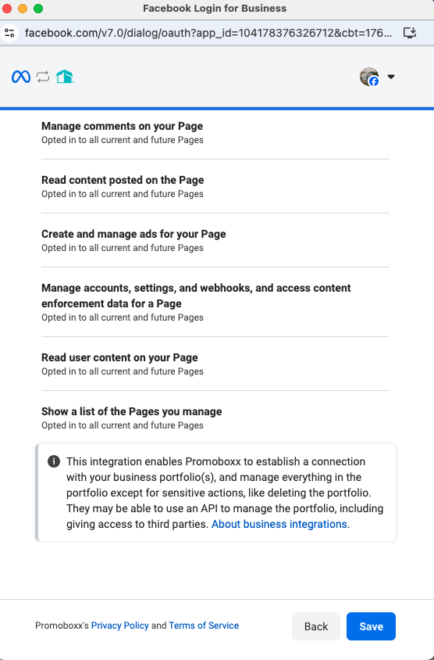Click the green macOS fullscreen window button
The height and width of the screenshot is (660, 434).
click(x=38, y=9)
